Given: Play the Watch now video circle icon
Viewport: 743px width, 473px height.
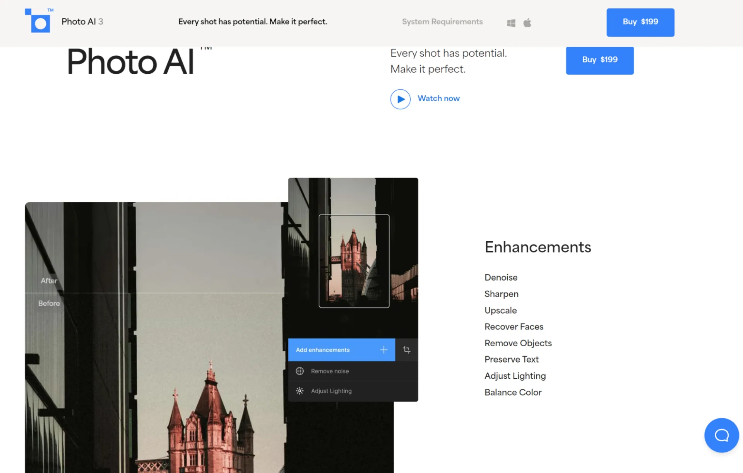Looking at the screenshot, I should [x=401, y=99].
